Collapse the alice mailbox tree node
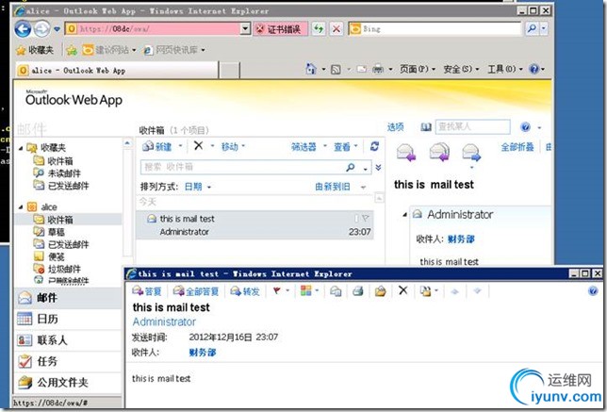This screenshot has width=607, height=412. tap(21, 207)
